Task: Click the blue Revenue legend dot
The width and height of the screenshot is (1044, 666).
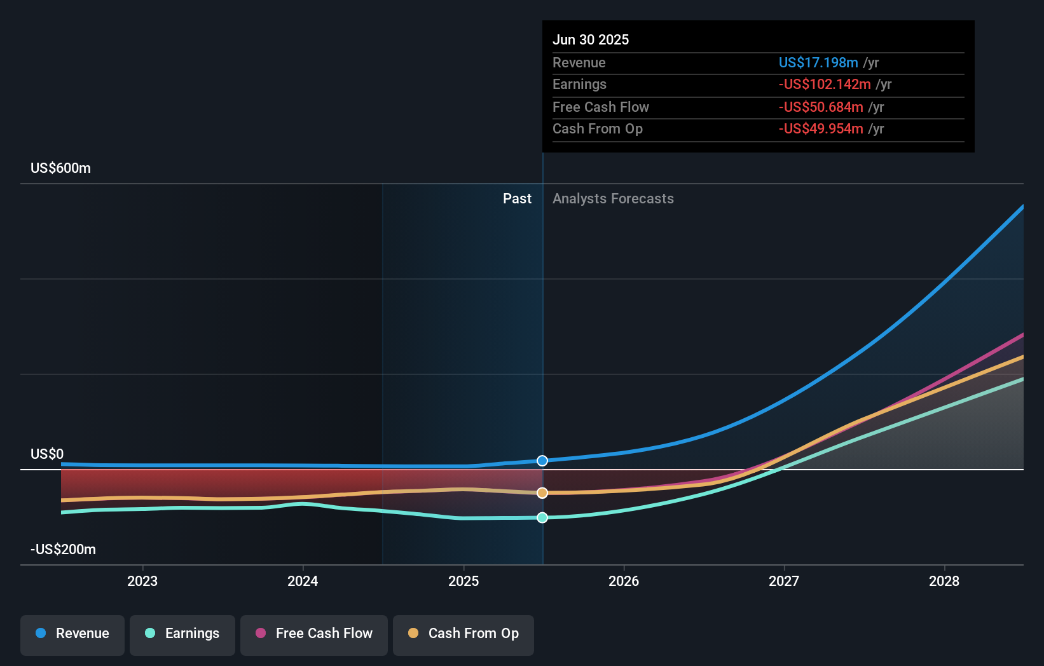Action: click(40, 634)
